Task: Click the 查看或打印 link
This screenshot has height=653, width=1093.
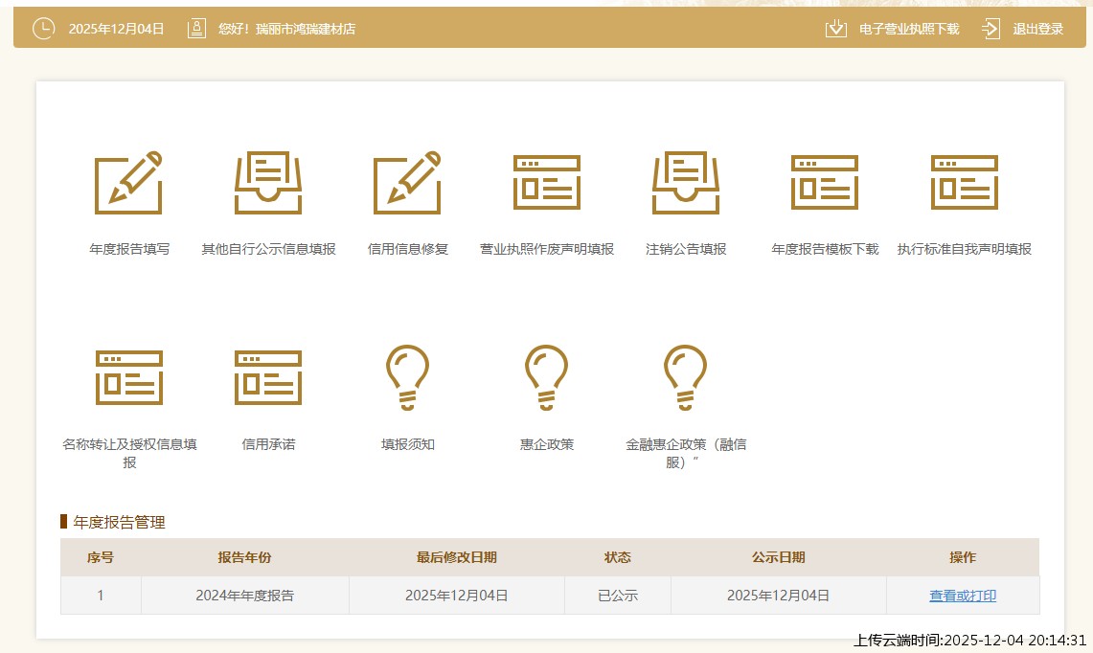Action: tap(962, 596)
